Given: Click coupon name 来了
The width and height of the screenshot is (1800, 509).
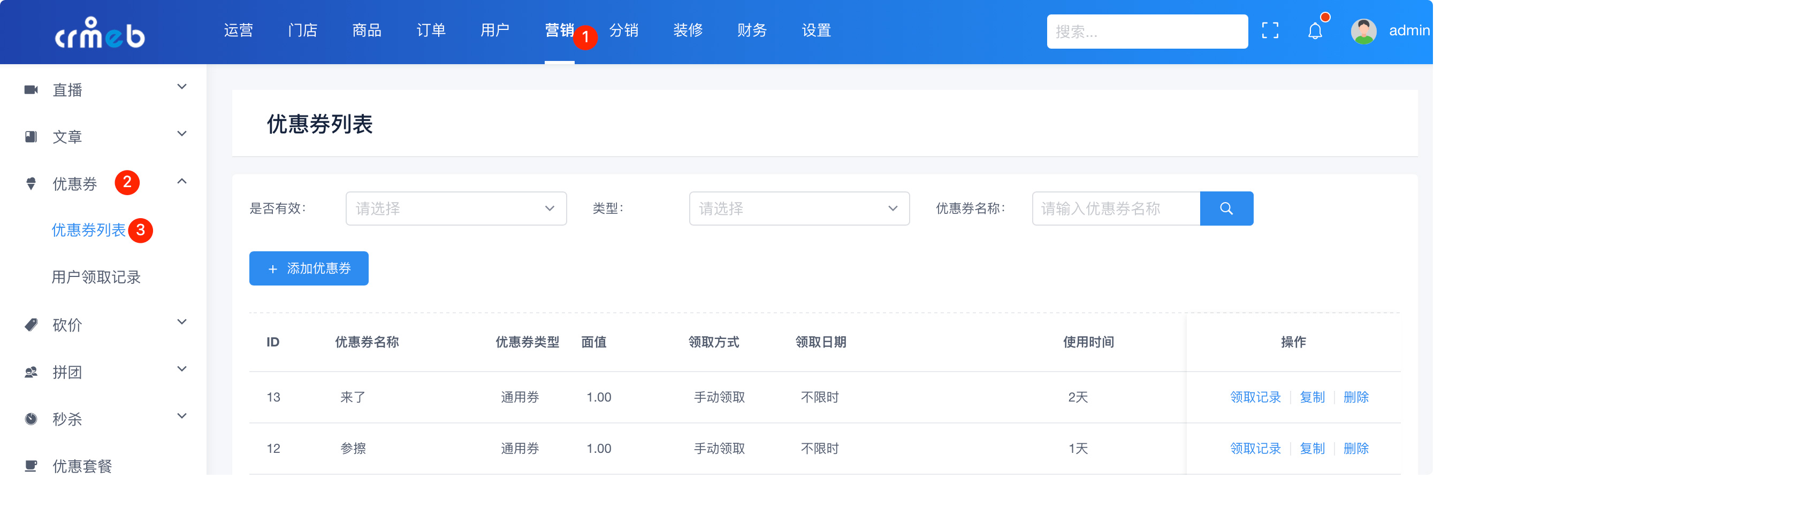Looking at the screenshot, I should (x=353, y=397).
